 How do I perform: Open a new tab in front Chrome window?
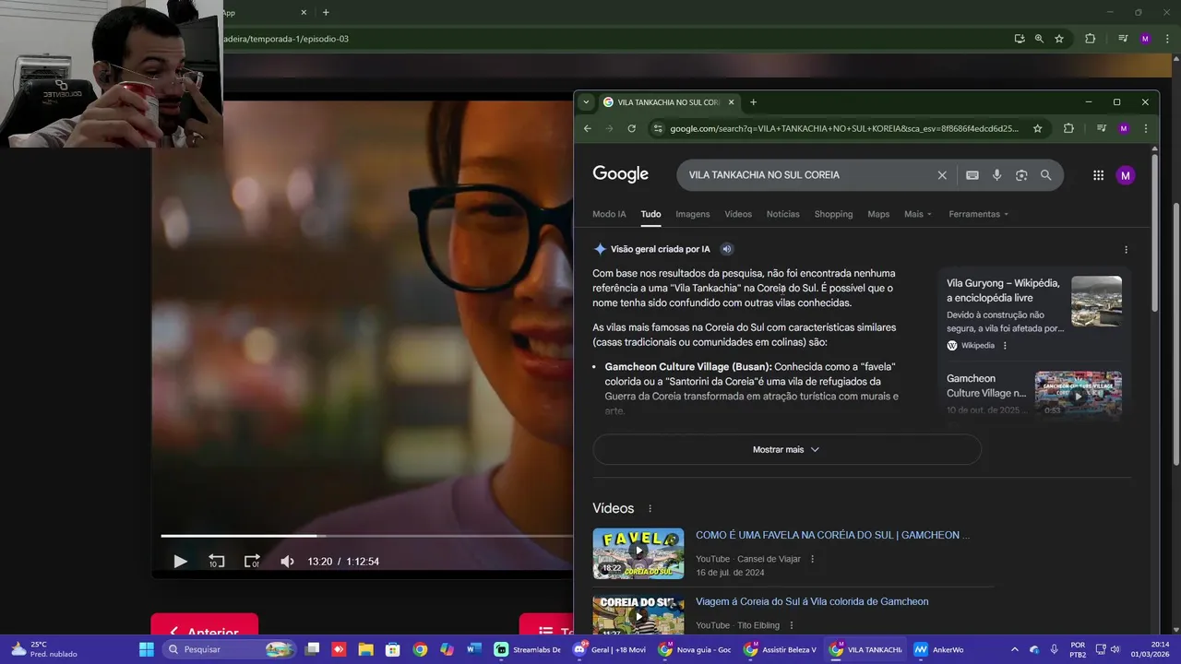[x=753, y=102]
